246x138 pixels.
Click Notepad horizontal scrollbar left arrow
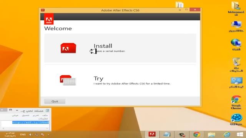pyautogui.click(x=3, y=128)
